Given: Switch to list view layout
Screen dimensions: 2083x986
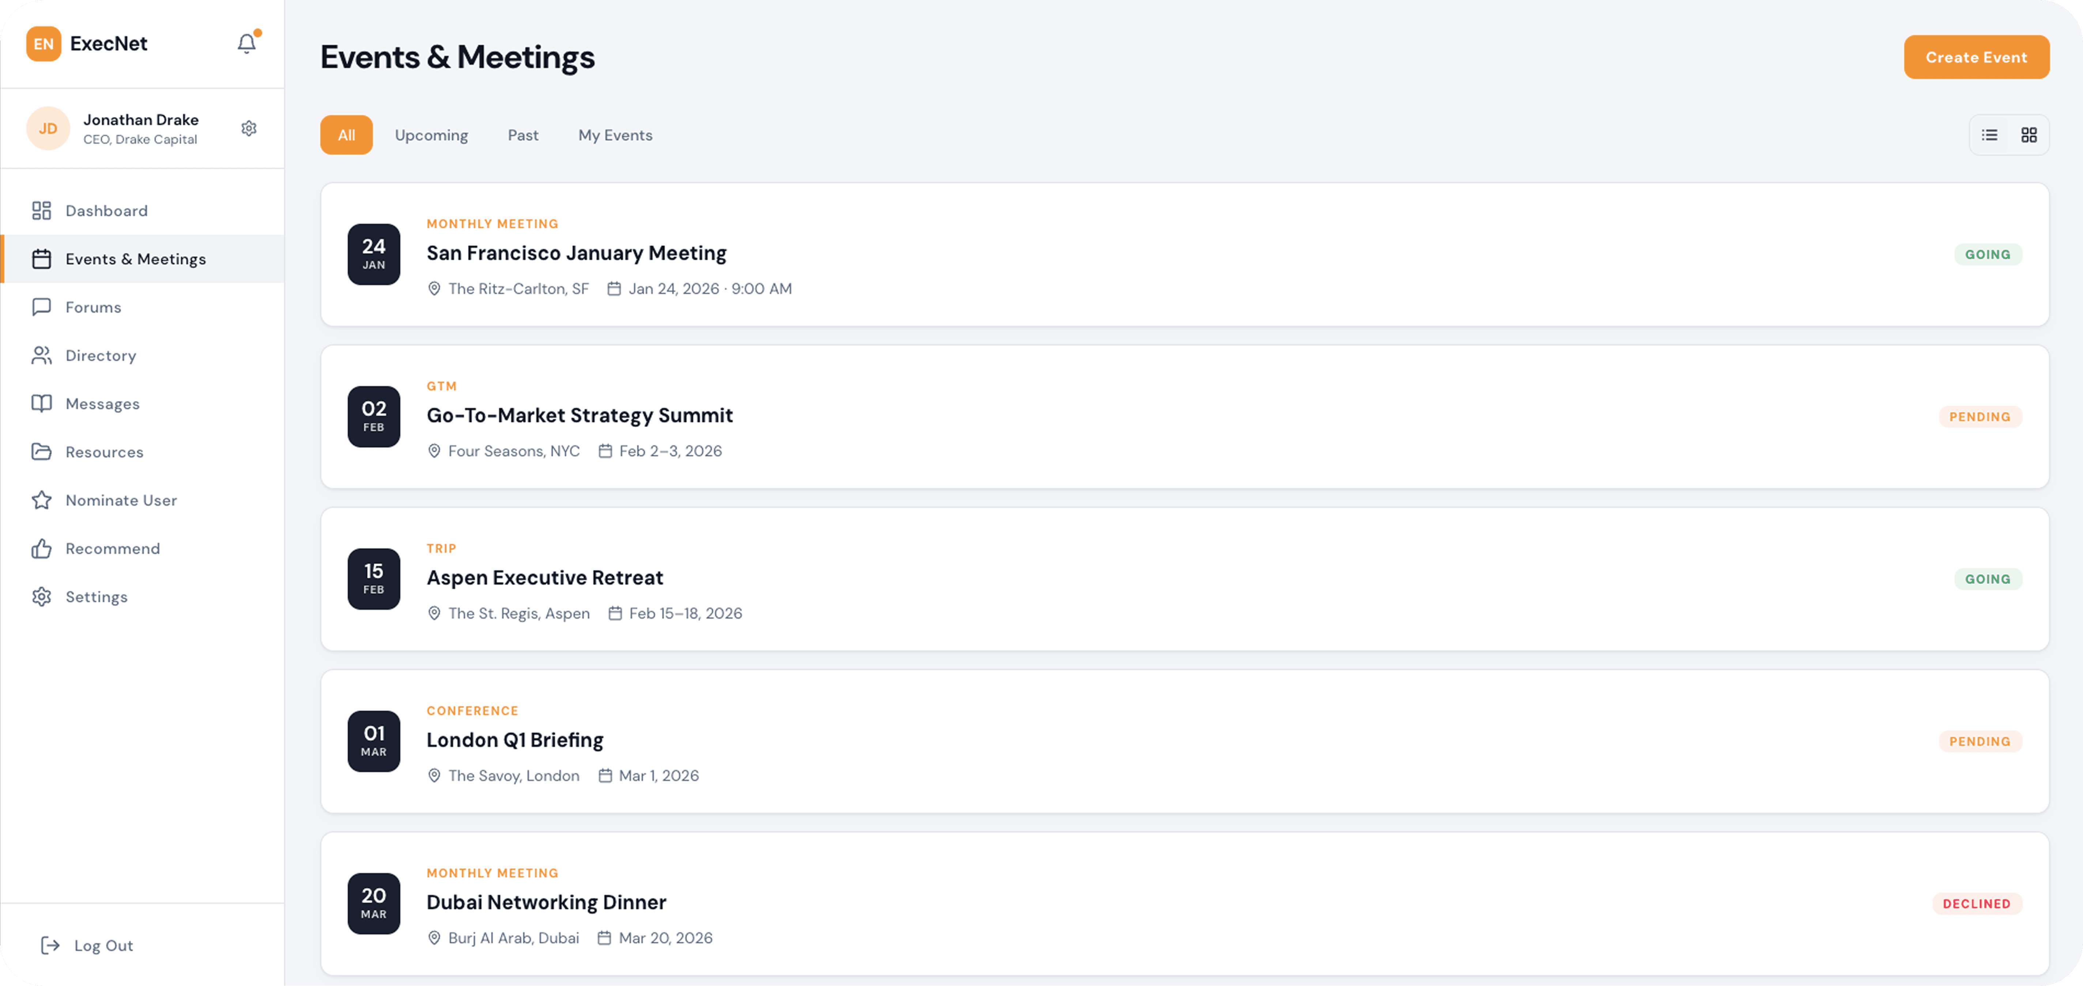Looking at the screenshot, I should (1990, 135).
